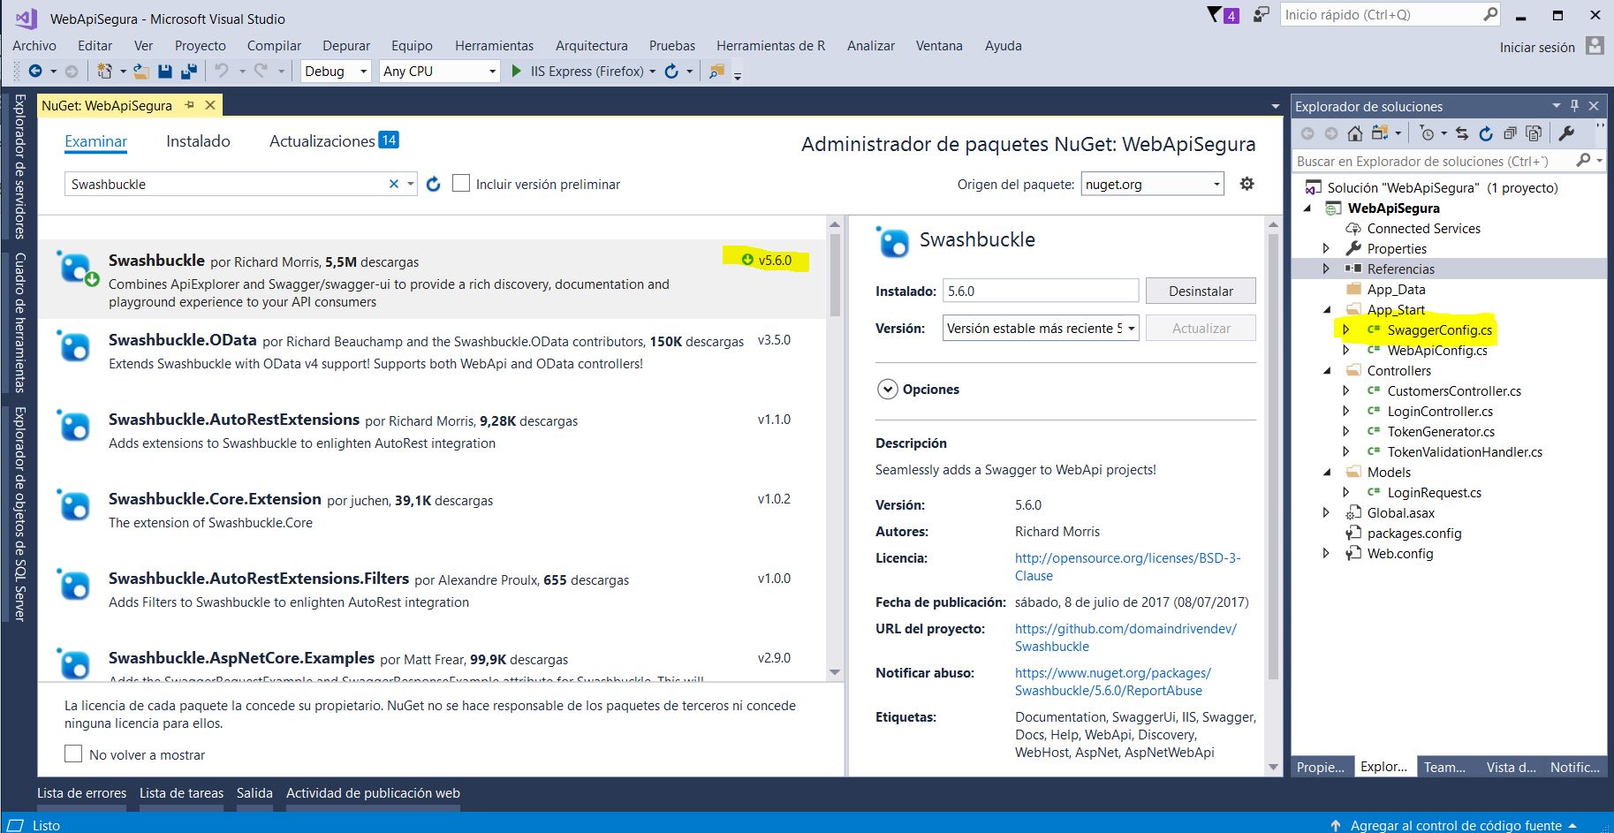Click the package details pane scrollbar

[1273, 456]
